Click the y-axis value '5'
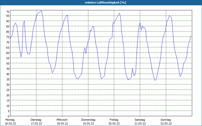The width and height of the screenshot is (202, 126). [9, 111]
